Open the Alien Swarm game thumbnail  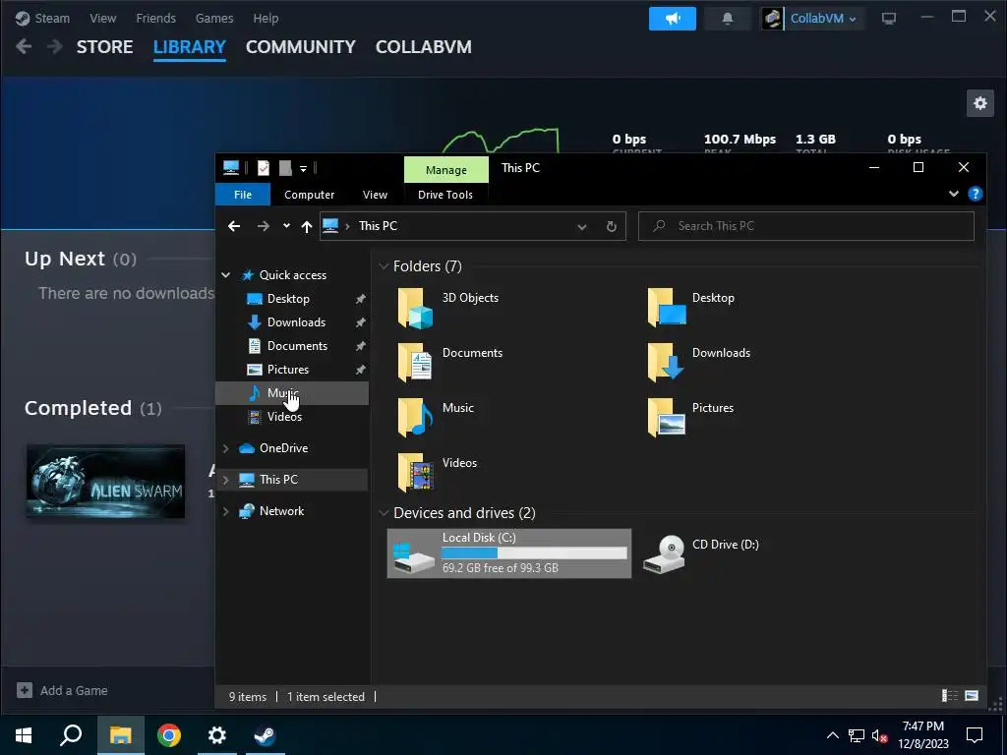(105, 482)
